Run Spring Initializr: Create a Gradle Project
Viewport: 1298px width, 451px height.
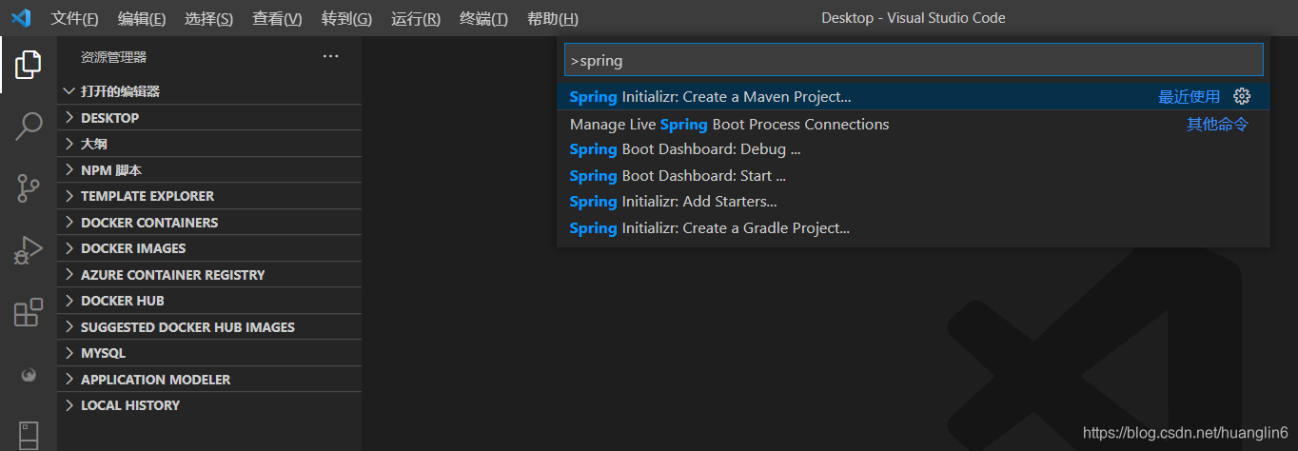pos(914,228)
